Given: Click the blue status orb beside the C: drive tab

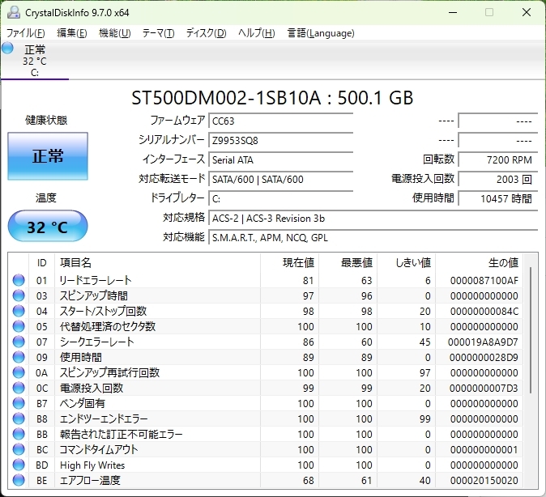Looking at the screenshot, I should click(7, 48).
